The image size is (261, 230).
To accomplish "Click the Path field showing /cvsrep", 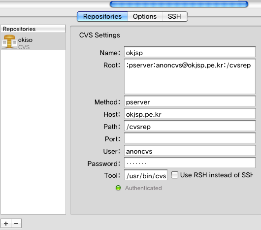I will 190,126.
